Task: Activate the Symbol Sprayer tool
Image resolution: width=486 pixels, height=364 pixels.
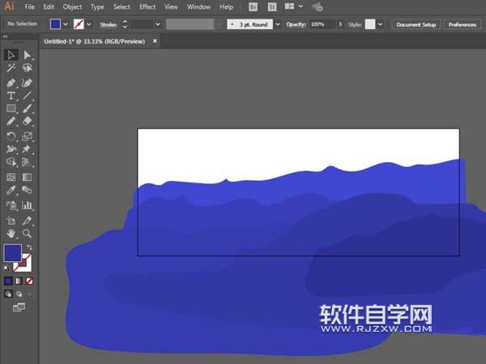Action: (11, 205)
